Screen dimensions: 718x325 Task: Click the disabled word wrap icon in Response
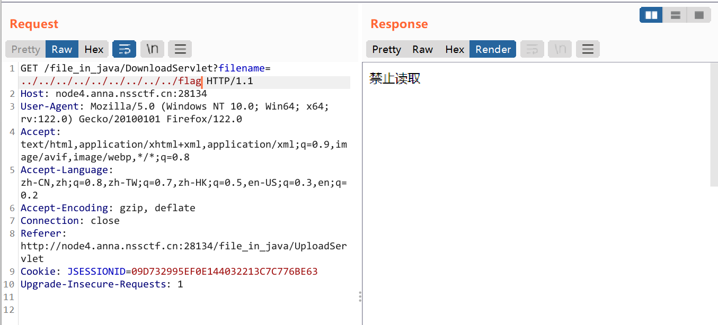[x=532, y=49]
